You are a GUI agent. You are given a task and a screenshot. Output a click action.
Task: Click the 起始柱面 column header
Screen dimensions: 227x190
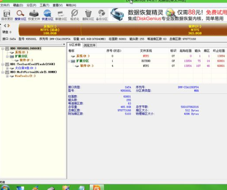pyautogui.click(x=186, y=51)
